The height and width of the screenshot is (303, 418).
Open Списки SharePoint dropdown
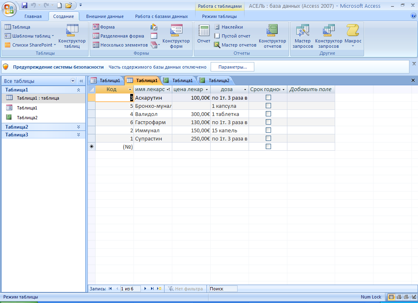click(30, 45)
